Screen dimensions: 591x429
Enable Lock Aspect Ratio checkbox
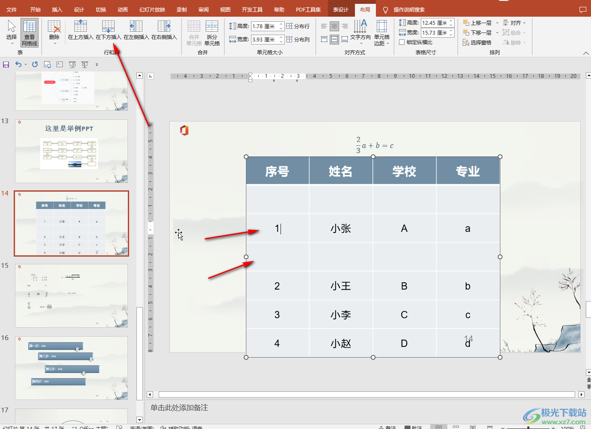402,42
